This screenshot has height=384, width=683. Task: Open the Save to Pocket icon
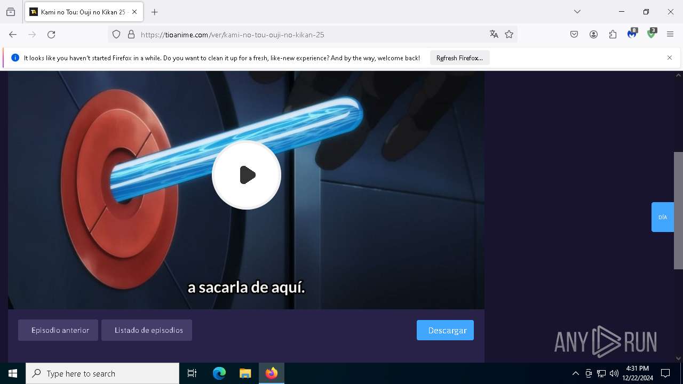574,35
